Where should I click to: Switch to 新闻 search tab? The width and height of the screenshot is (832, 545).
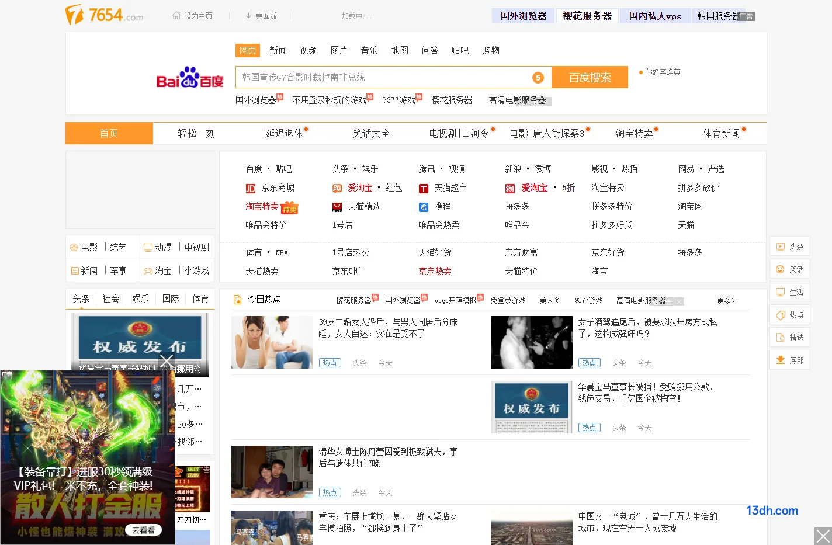point(278,51)
